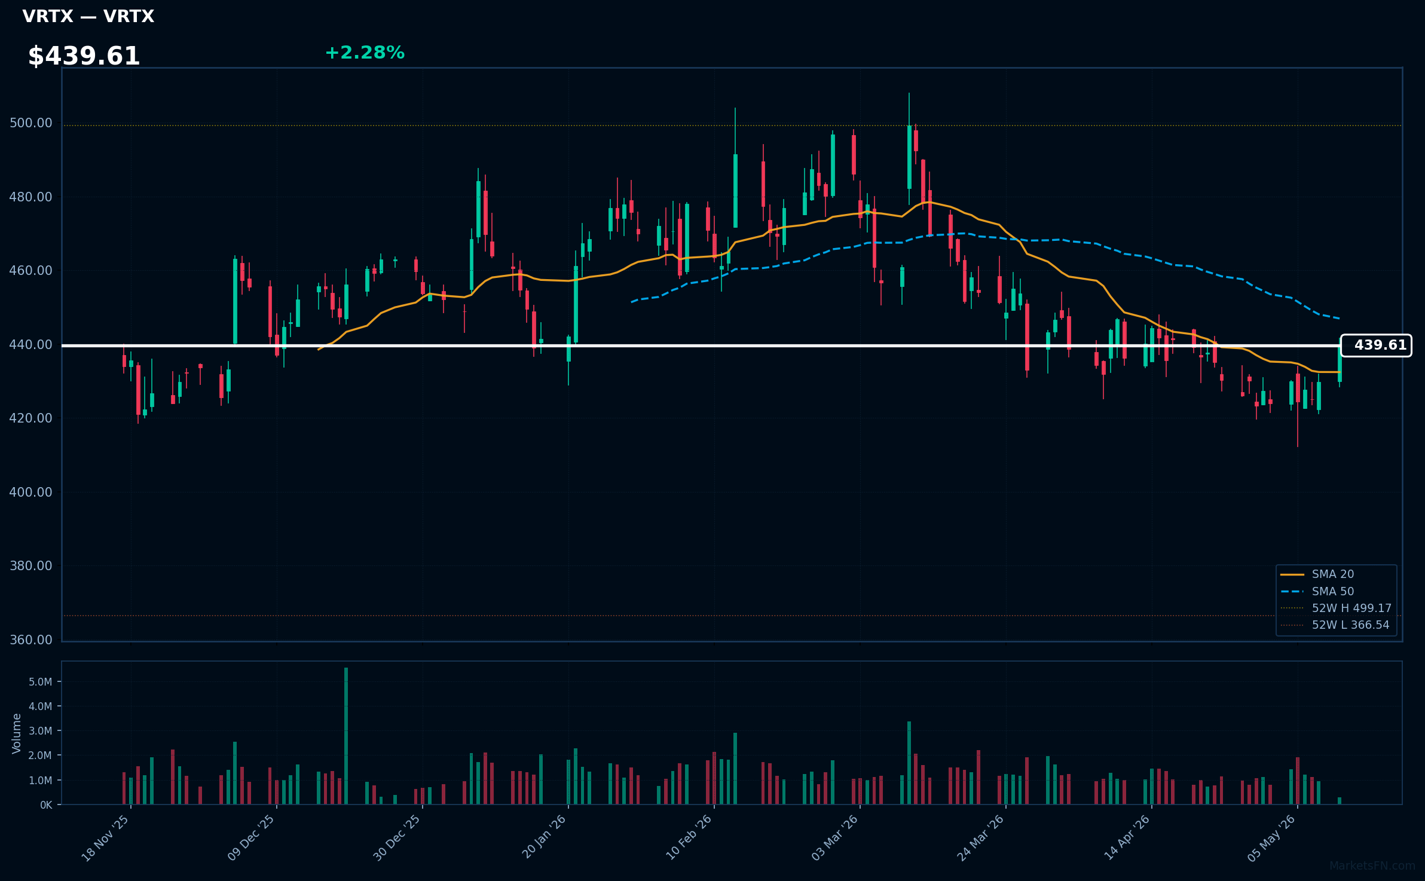Click the 500.00 price axis label
The width and height of the screenshot is (1425, 881).
click(x=31, y=123)
